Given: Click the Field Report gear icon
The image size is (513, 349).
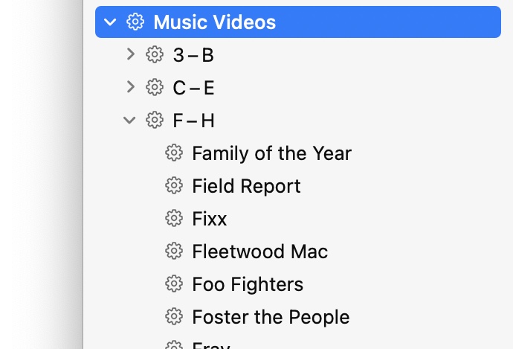Looking at the screenshot, I should pyautogui.click(x=173, y=186).
